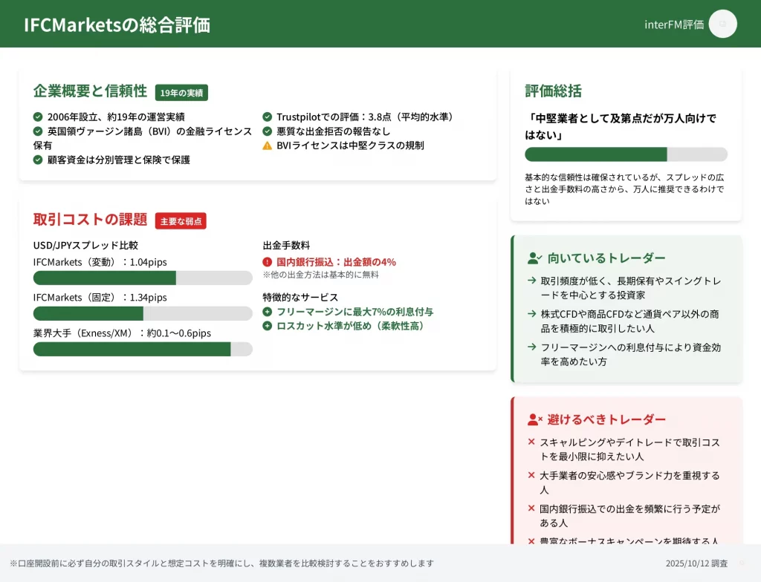This screenshot has width=761, height=582.
Task: Click the yellow warning icon beside BVIライセンス
Action: [x=268, y=145]
